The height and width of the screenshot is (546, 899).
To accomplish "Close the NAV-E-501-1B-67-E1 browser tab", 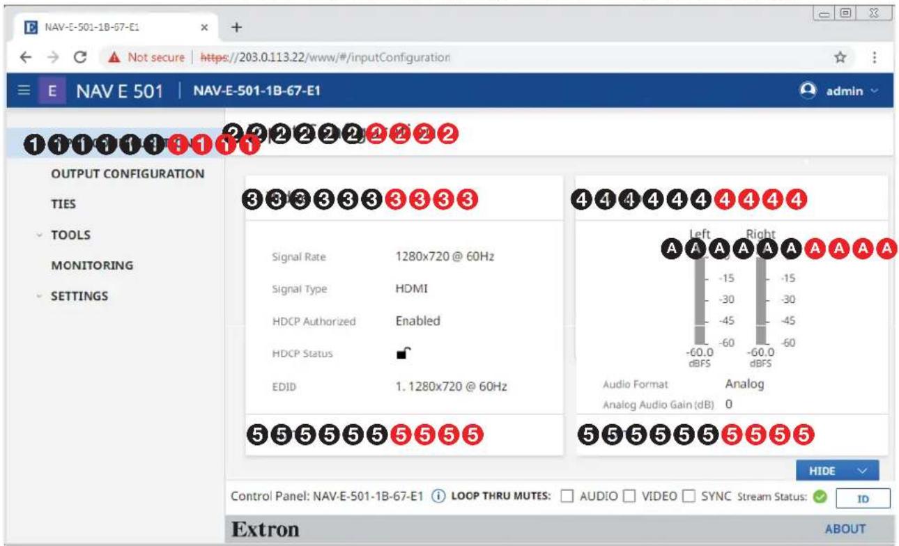I will (x=205, y=28).
